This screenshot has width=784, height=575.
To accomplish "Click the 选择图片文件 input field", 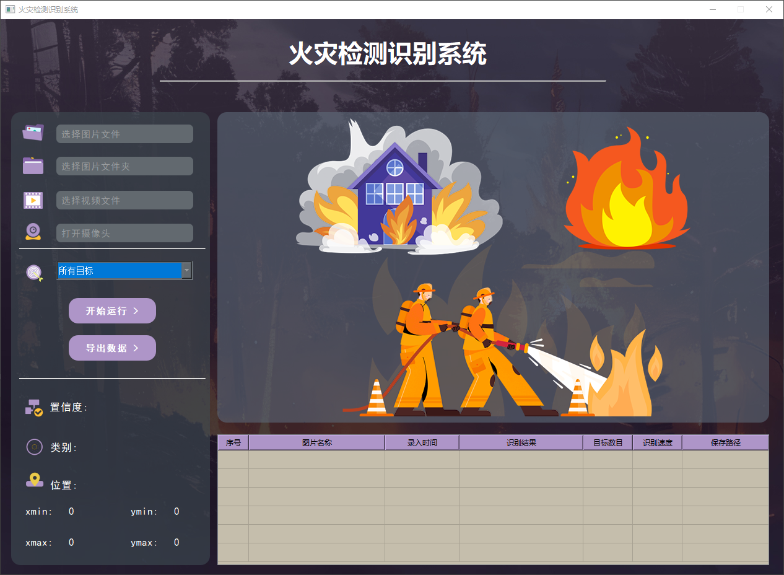I will tap(124, 134).
